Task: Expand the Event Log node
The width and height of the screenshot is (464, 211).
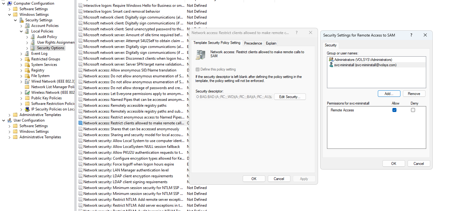Action: pos(21,54)
